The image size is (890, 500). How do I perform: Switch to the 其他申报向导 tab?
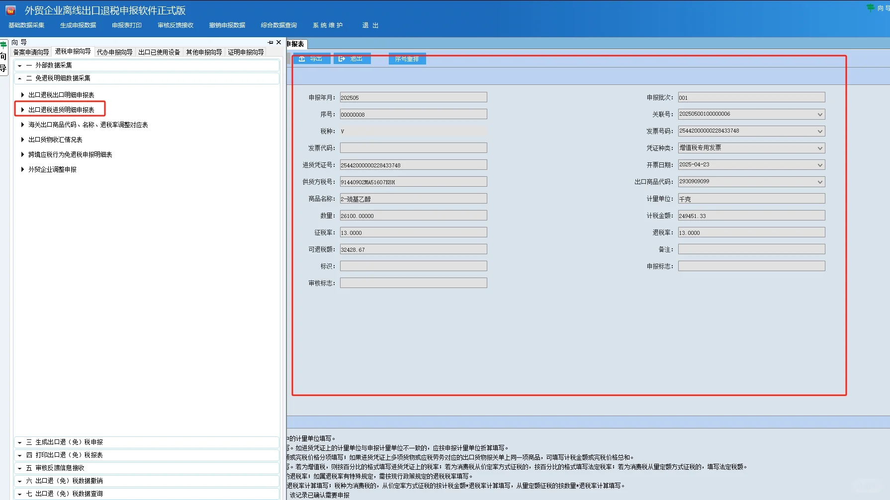coord(204,52)
